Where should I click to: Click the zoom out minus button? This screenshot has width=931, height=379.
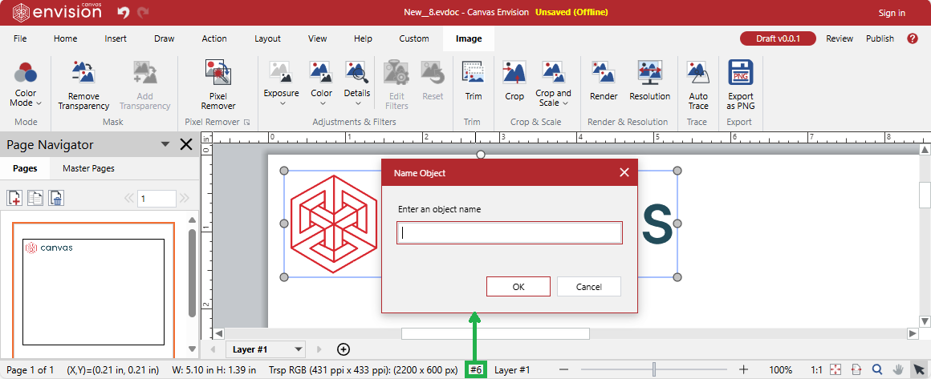(565, 369)
